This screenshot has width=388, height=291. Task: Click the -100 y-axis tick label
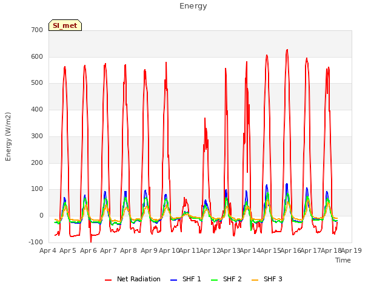[x=36, y=242]
